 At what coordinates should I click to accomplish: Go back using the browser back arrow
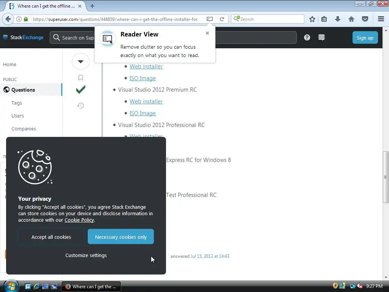tap(8, 19)
